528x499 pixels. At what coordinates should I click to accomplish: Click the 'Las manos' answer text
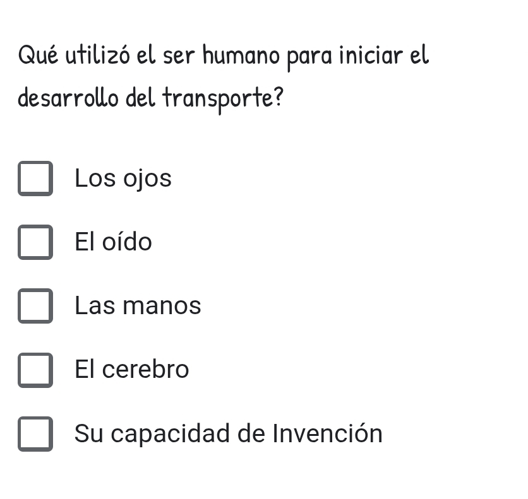[138, 306]
